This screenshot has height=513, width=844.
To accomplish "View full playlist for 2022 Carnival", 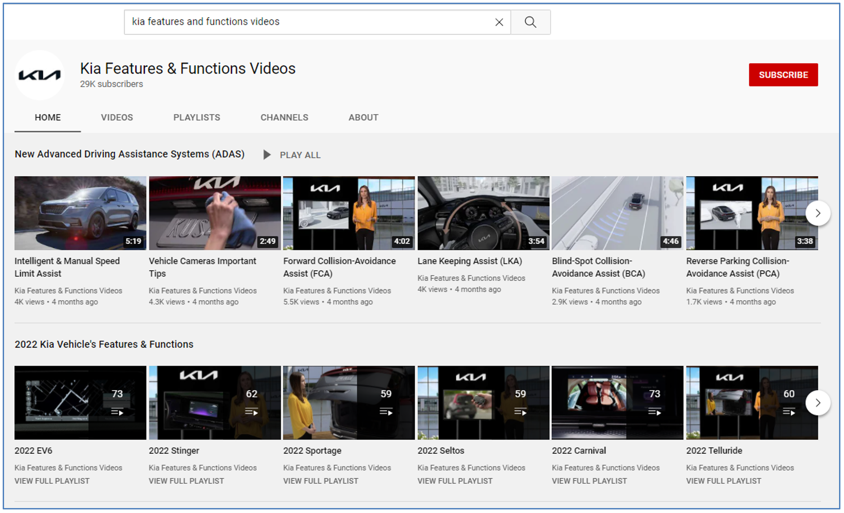I will (589, 481).
